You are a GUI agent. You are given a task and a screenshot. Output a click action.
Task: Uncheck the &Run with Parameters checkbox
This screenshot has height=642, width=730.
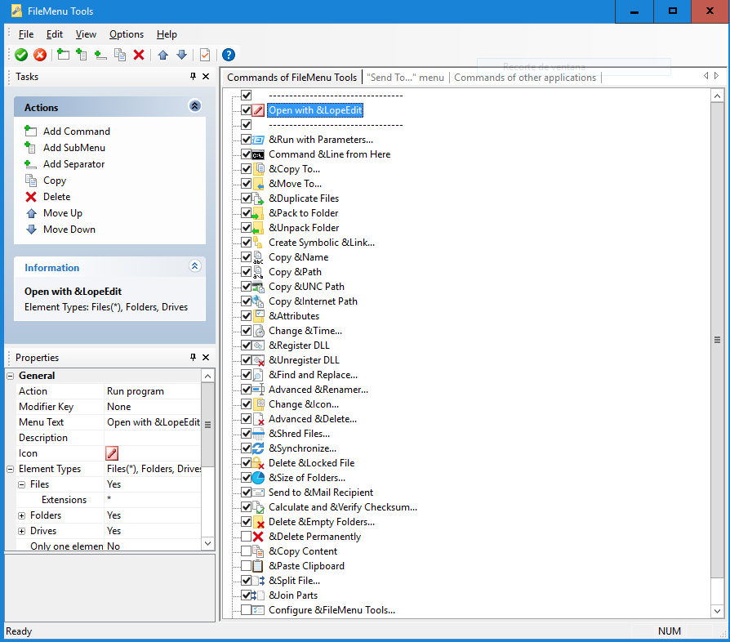(x=247, y=139)
